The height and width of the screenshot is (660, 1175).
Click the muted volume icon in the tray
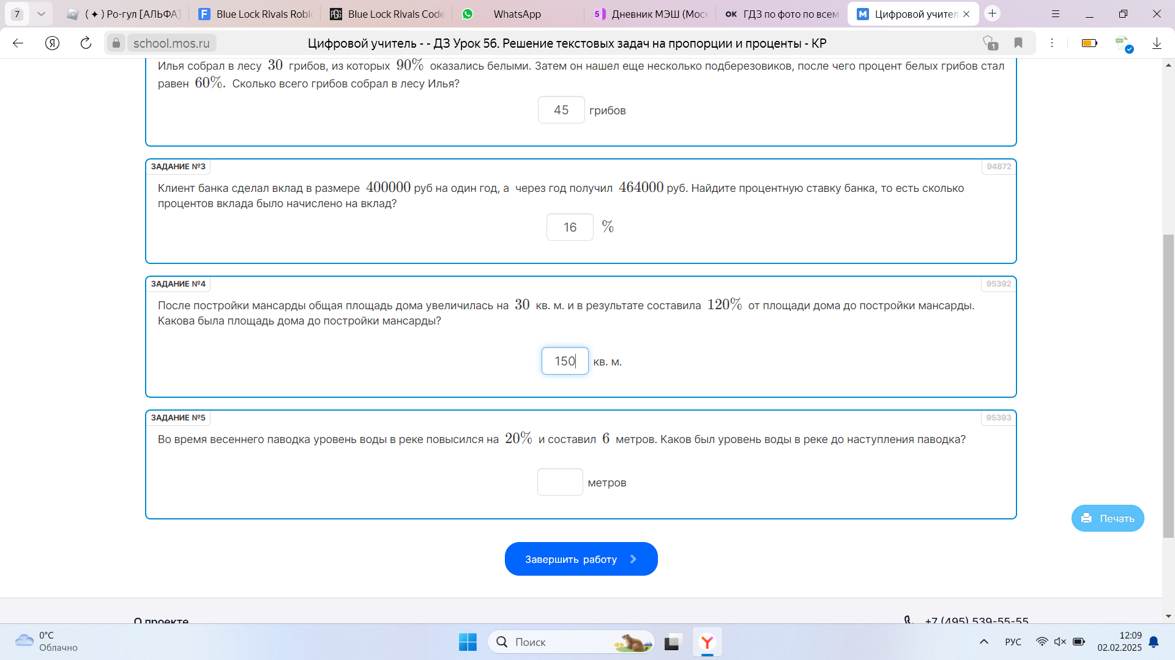[1060, 642]
